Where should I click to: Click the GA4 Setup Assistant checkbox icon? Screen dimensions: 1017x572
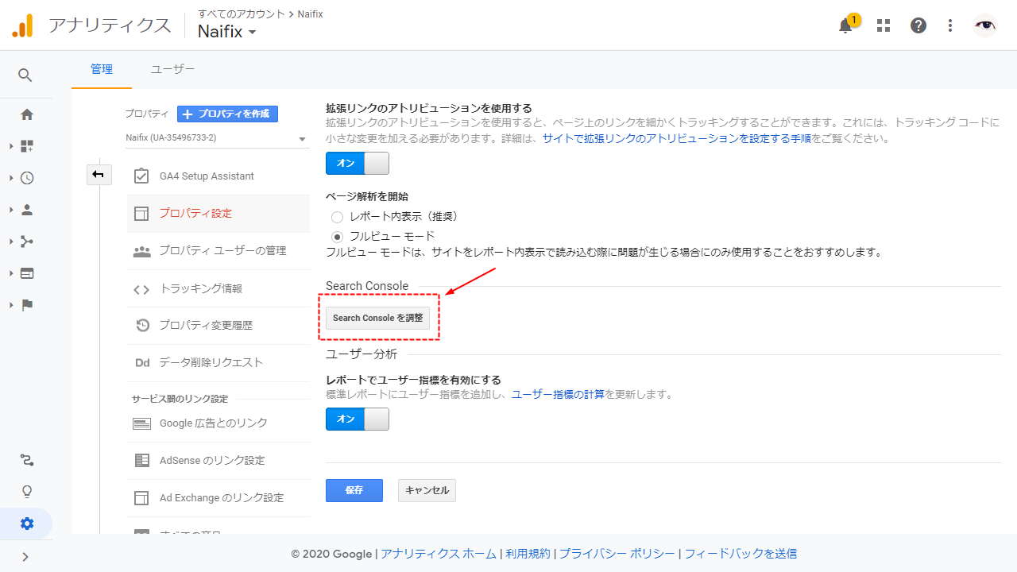(141, 176)
